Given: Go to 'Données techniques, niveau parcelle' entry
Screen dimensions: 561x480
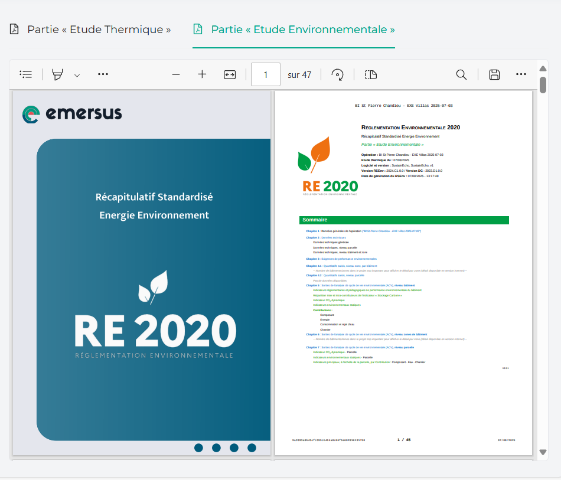Looking at the screenshot, I should click(335, 247).
